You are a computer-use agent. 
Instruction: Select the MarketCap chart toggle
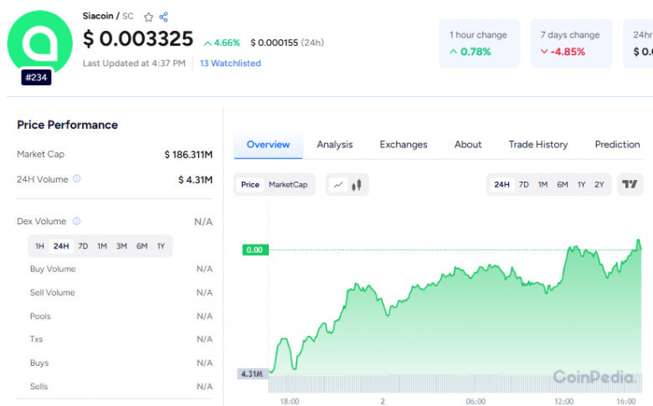pyautogui.click(x=288, y=184)
